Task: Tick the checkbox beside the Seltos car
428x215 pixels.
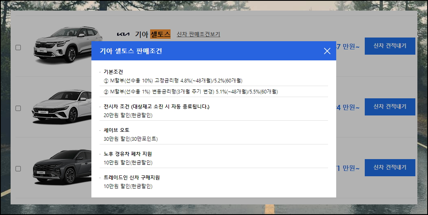Action: (18, 47)
